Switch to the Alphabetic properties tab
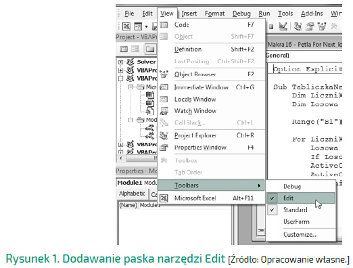 132,194
